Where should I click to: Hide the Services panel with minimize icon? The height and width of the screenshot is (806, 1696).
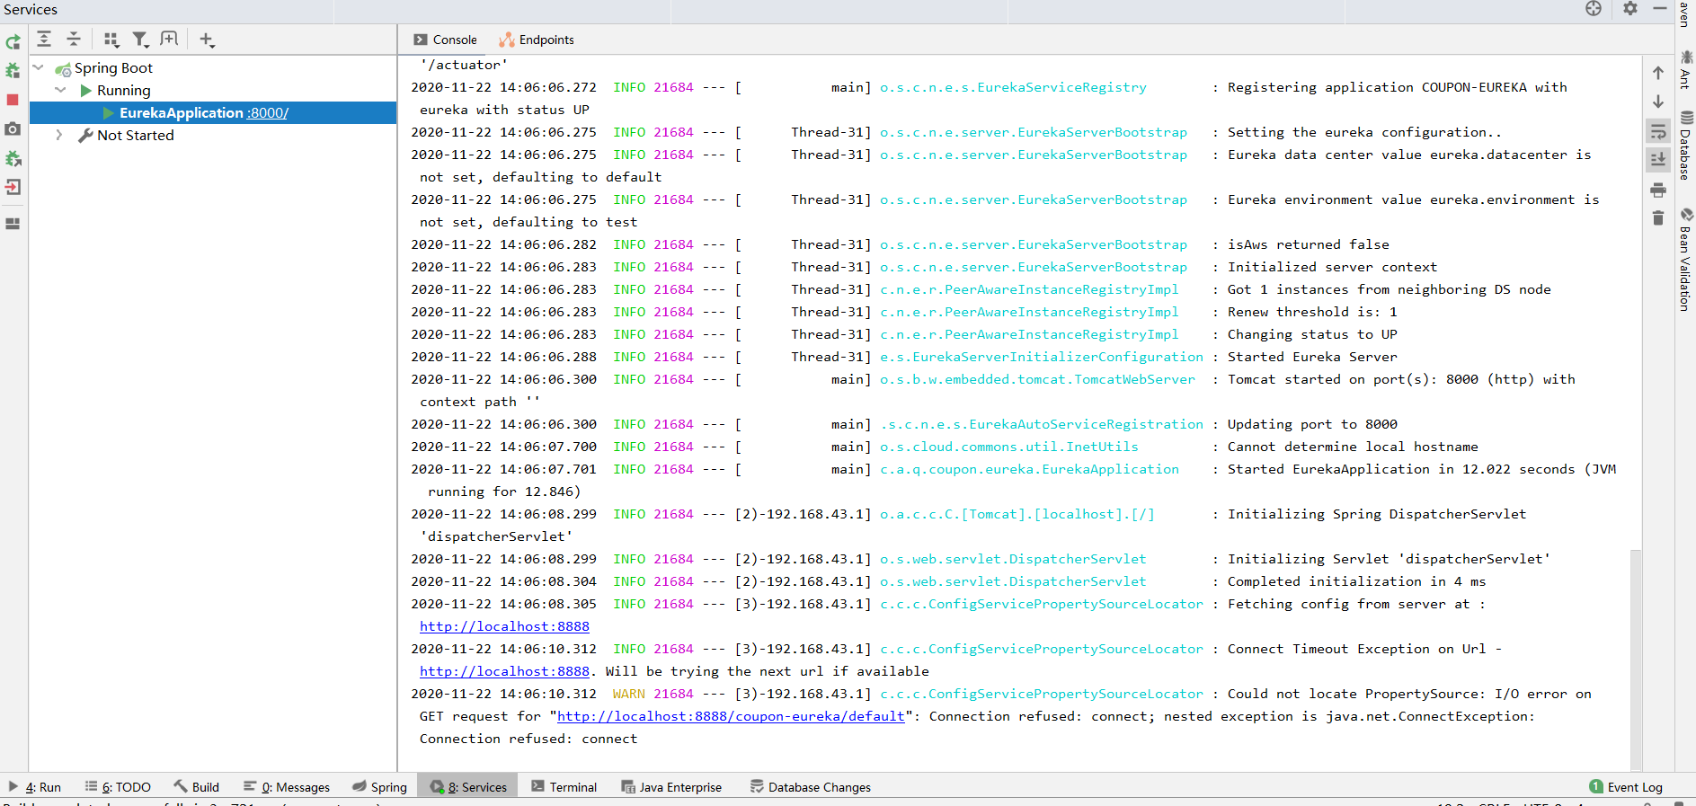pos(1660,9)
